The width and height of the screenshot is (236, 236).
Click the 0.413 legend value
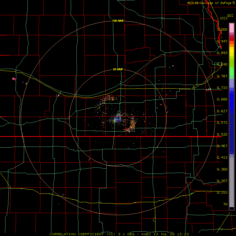pos(222,158)
